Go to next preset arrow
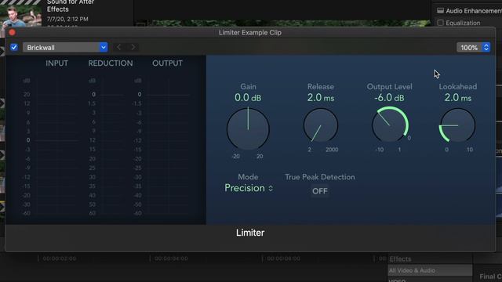 pyautogui.click(x=133, y=47)
